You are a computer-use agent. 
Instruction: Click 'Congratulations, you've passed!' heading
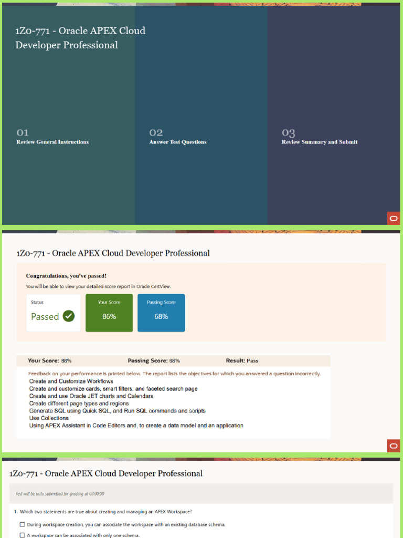66,276
